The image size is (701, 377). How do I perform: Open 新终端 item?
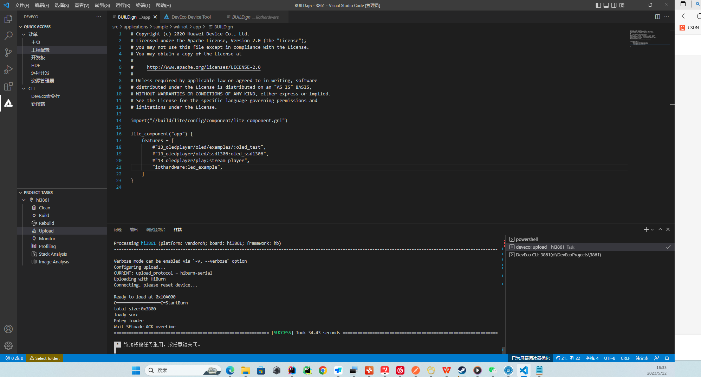click(38, 104)
